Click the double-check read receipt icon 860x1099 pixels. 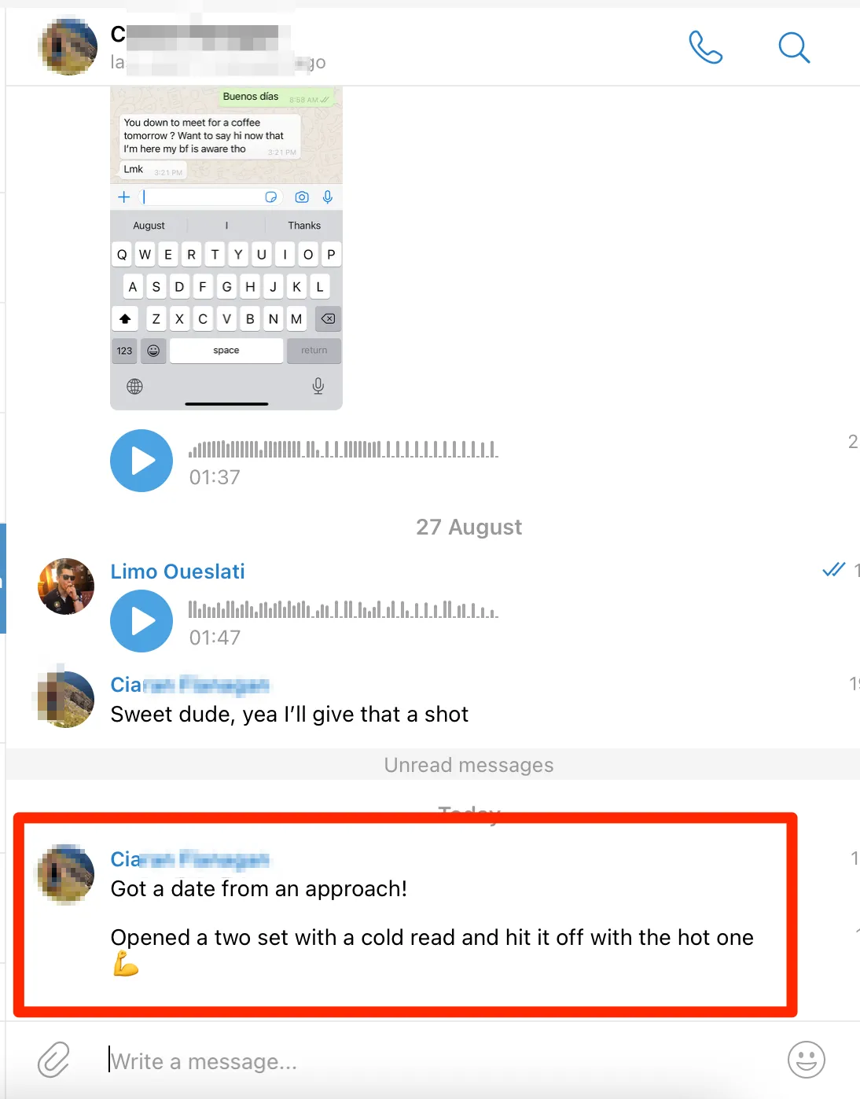point(833,570)
